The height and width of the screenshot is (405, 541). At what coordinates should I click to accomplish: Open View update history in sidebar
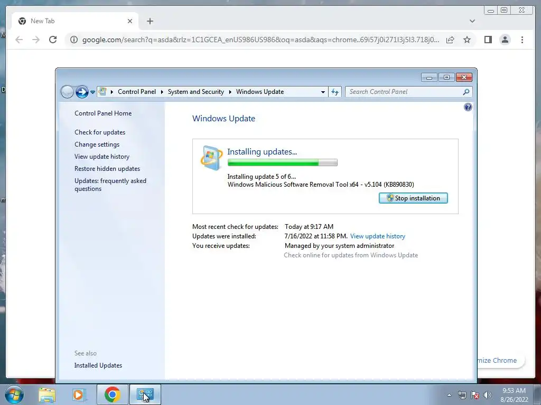(x=102, y=156)
